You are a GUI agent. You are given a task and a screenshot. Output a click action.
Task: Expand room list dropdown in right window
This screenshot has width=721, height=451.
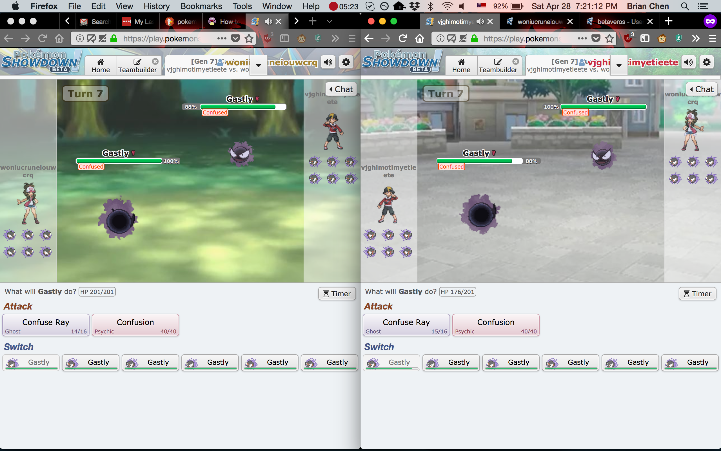click(619, 65)
